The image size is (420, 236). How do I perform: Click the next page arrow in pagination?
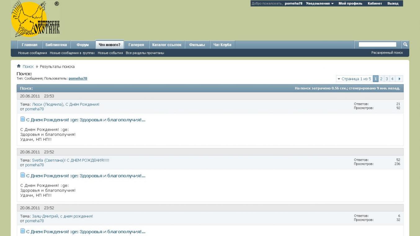(x=400, y=79)
